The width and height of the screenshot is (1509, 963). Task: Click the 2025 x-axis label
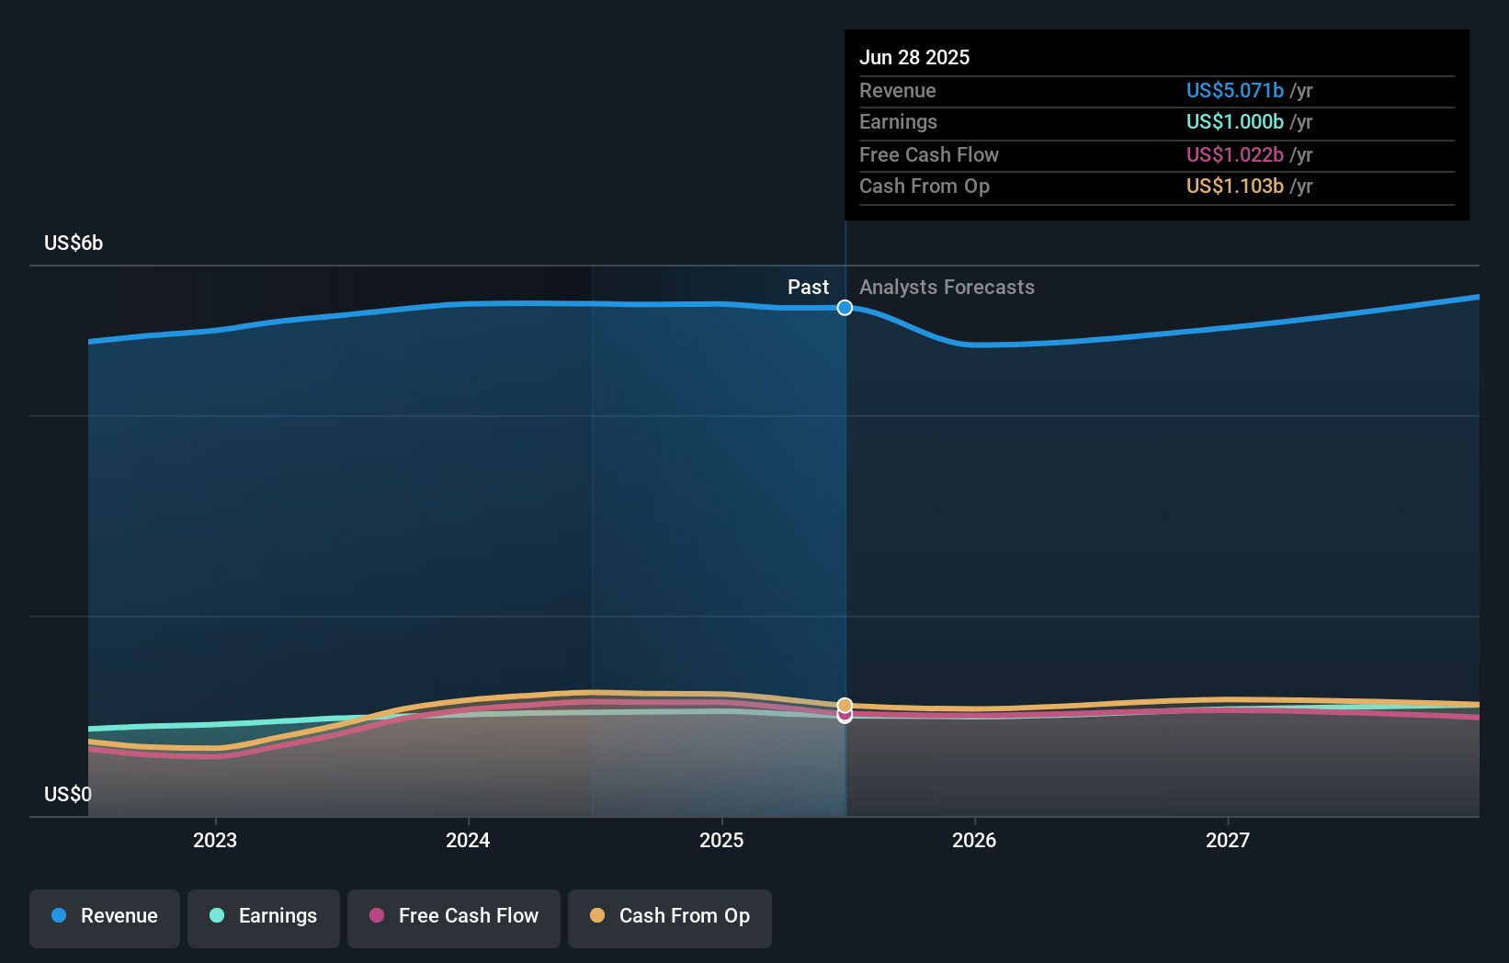721,840
